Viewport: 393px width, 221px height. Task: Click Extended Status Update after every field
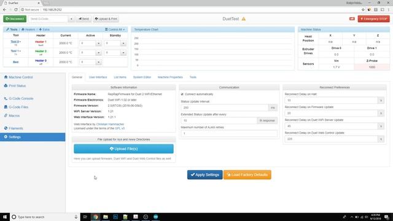click(x=219, y=120)
